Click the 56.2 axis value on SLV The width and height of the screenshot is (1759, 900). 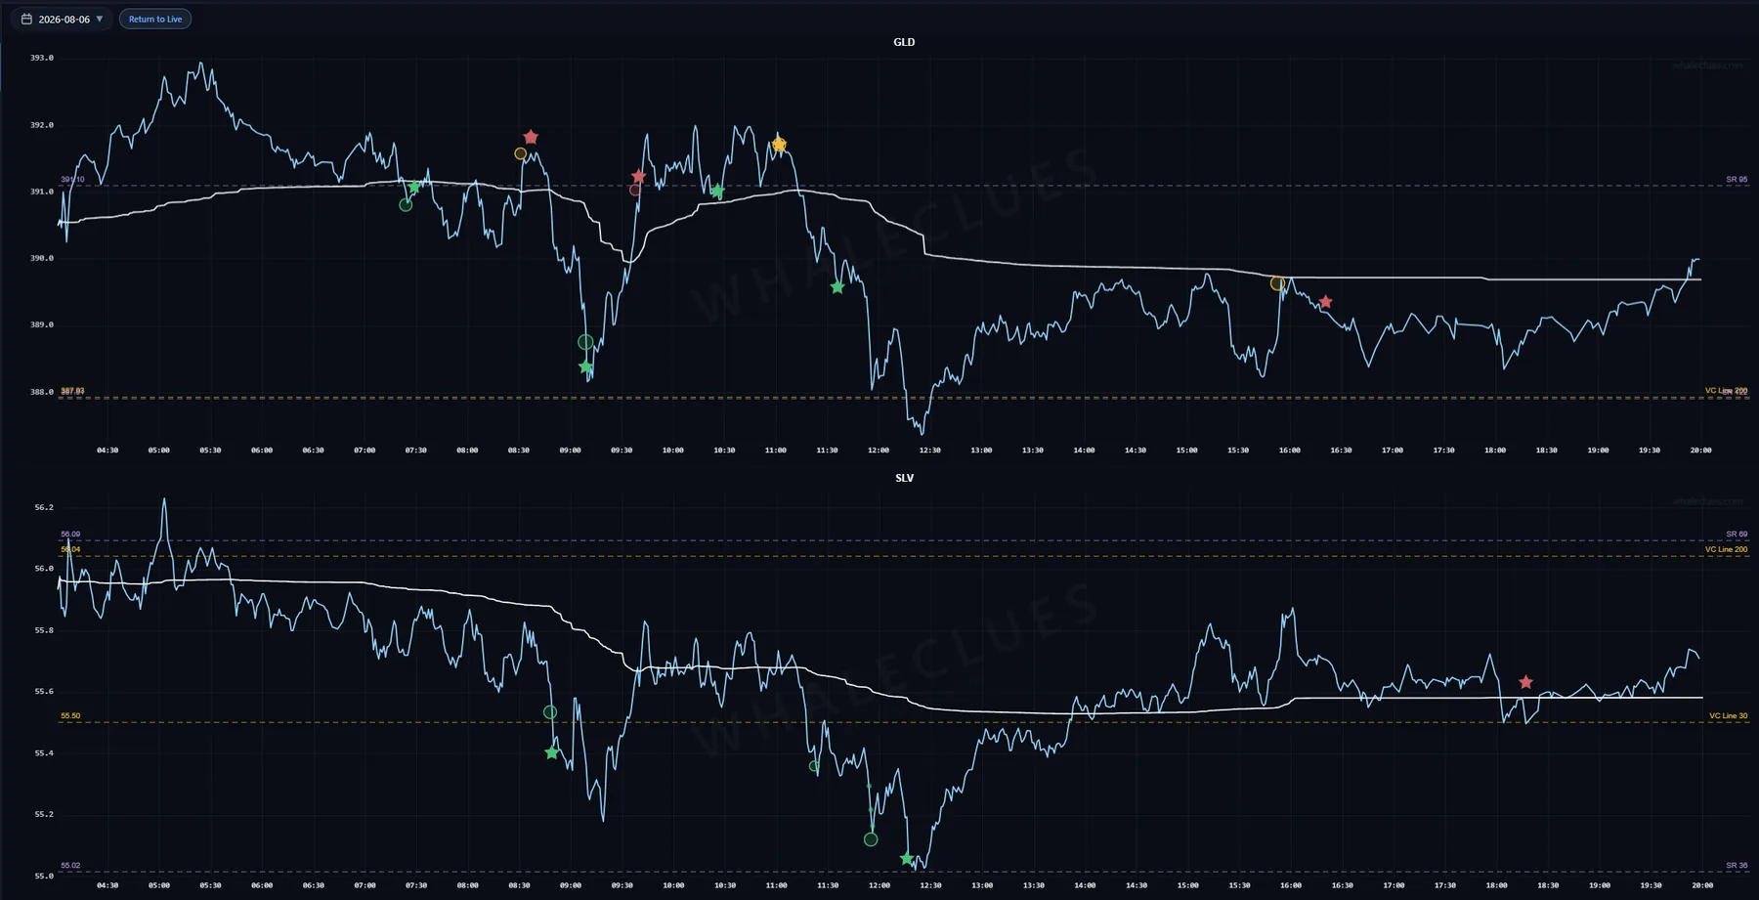pos(44,507)
